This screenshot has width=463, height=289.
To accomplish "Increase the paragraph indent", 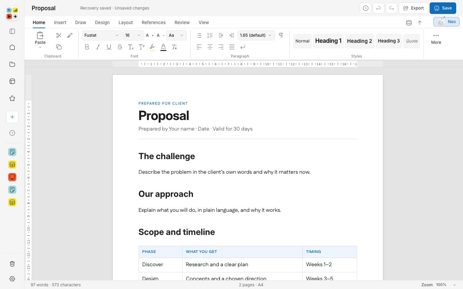I will (232, 35).
